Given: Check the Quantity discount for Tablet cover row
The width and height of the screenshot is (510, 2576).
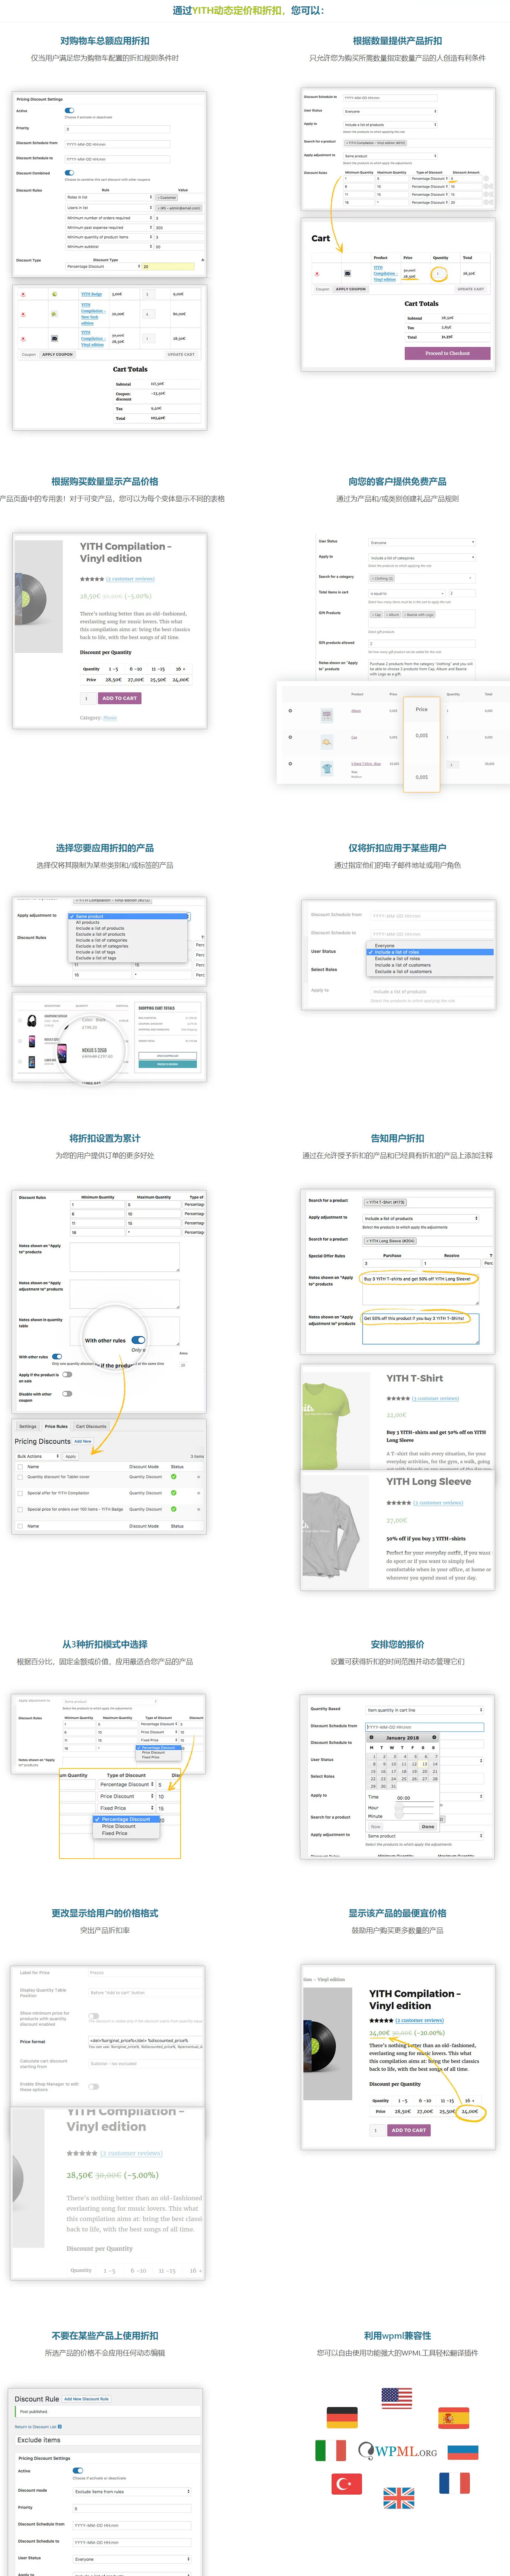Looking at the screenshot, I should point(20,1477).
